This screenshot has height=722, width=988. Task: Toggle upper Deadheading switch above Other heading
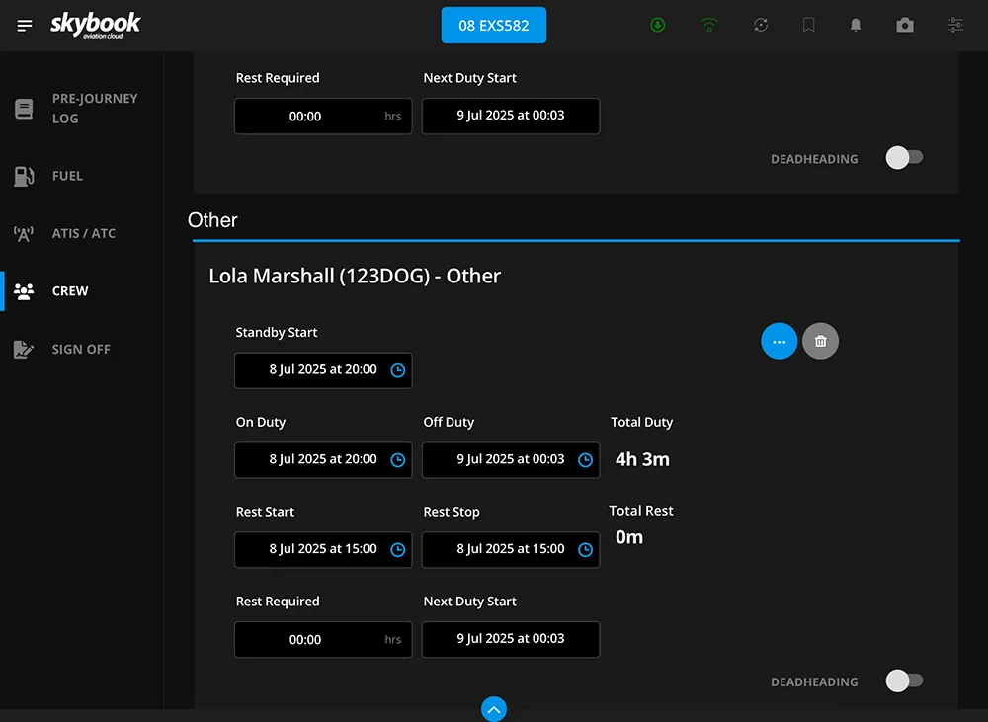[x=904, y=157]
